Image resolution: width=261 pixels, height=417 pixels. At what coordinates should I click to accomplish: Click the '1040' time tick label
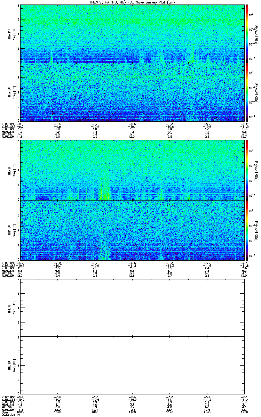[x=95, y=412]
